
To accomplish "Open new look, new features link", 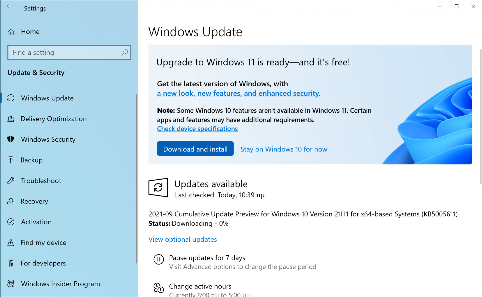I will 239,94.
